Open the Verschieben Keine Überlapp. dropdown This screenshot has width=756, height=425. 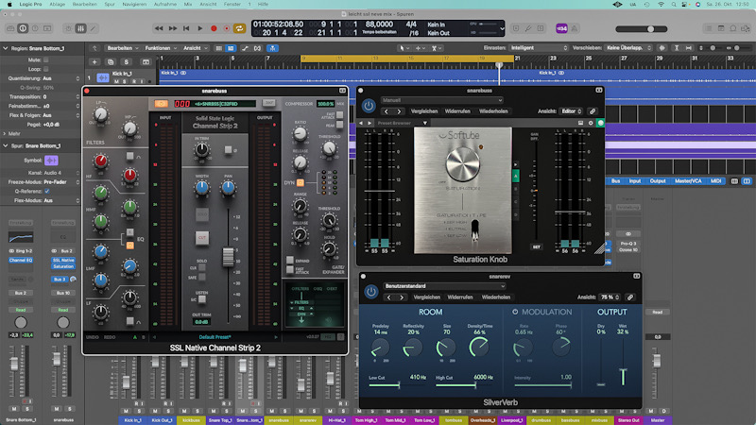(x=629, y=48)
